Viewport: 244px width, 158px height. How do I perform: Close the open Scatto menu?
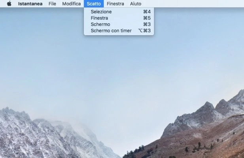pyautogui.click(x=94, y=4)
